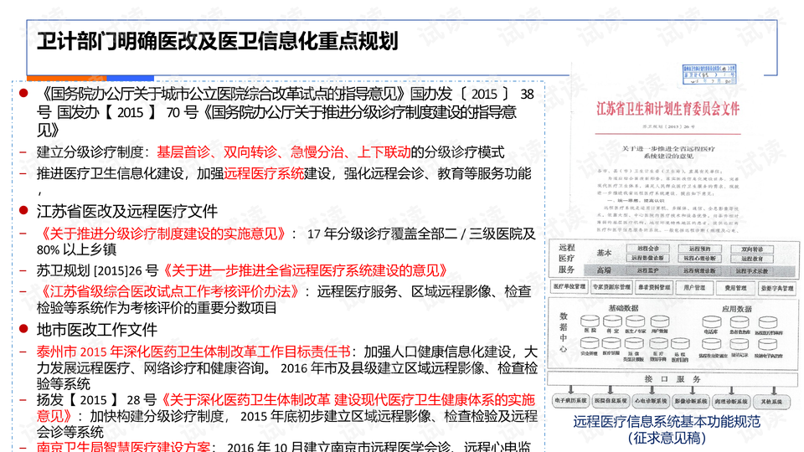Click the blue stamp on the document
804x452 pixels.
pyautogui.click(x=709, y=74)
